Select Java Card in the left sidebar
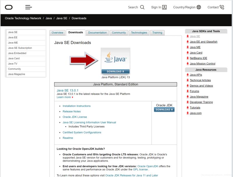This screenshot has height=177, width=233. [26, 58]
